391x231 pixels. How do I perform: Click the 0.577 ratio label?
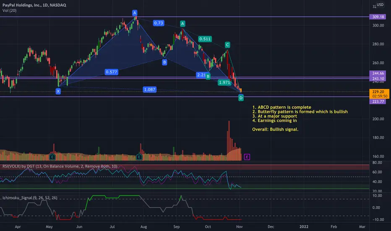pos(112,72)
